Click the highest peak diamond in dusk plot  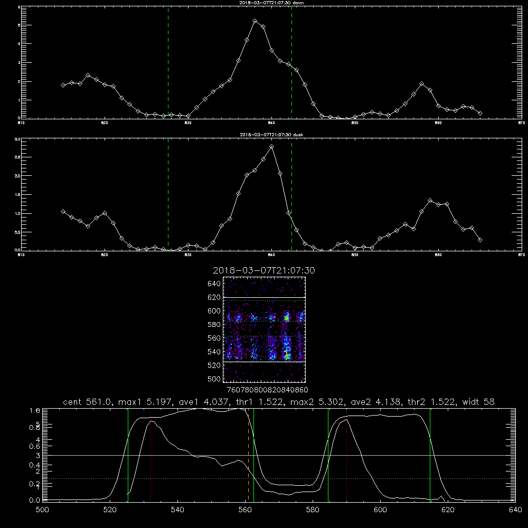pyautogui.click(x=272, y=147)
